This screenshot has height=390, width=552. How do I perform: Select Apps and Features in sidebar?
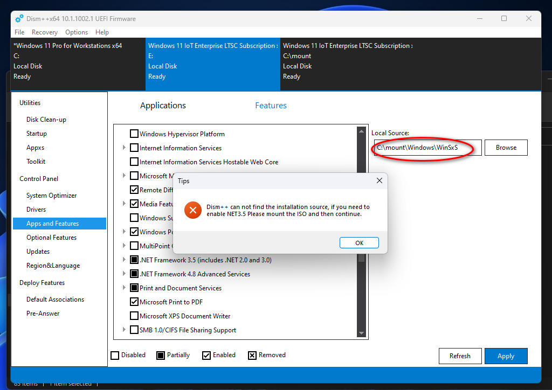pos(59,224)
